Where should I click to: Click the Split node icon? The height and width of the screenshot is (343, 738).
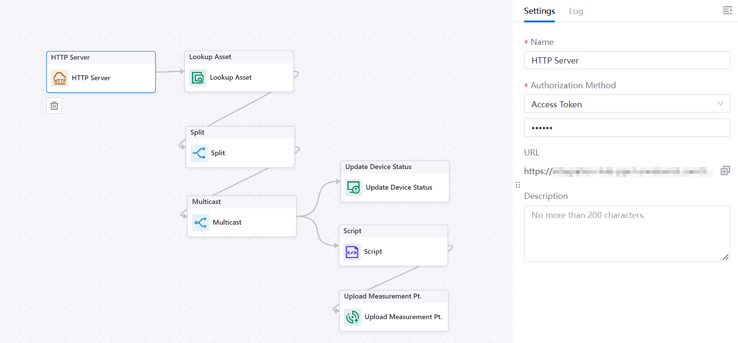tap(199, 153)
